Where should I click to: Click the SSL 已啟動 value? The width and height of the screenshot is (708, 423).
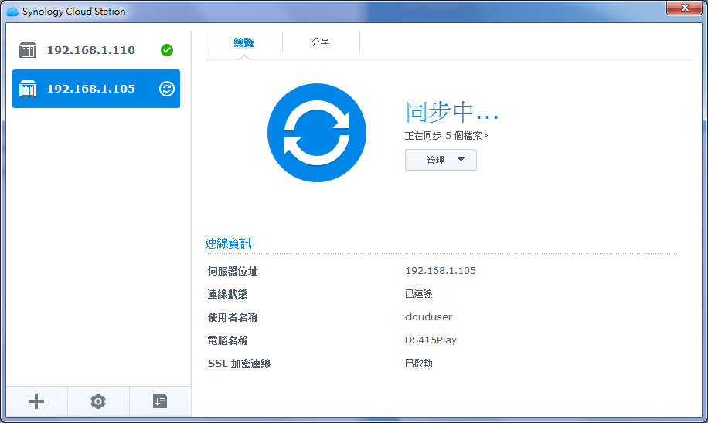[419, 364]
